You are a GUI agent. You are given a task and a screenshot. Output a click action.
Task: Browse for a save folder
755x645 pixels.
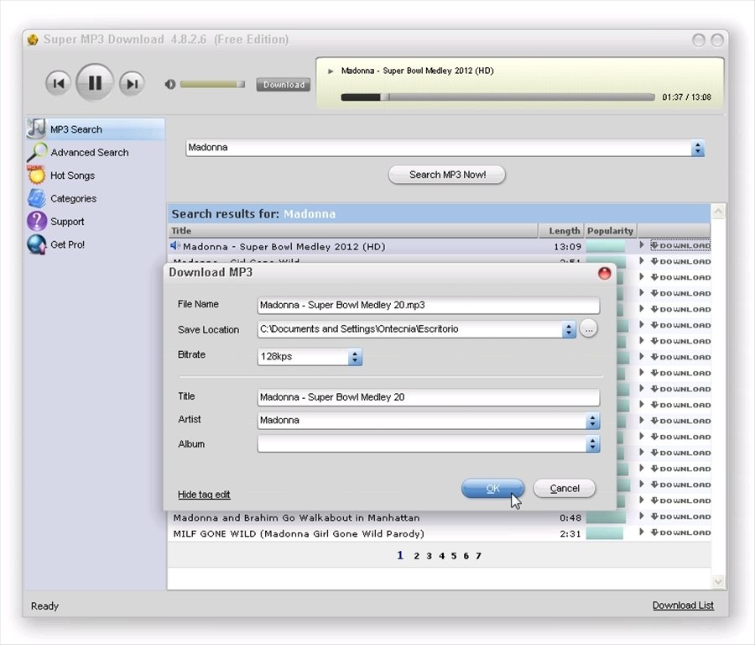pos(588,328)
